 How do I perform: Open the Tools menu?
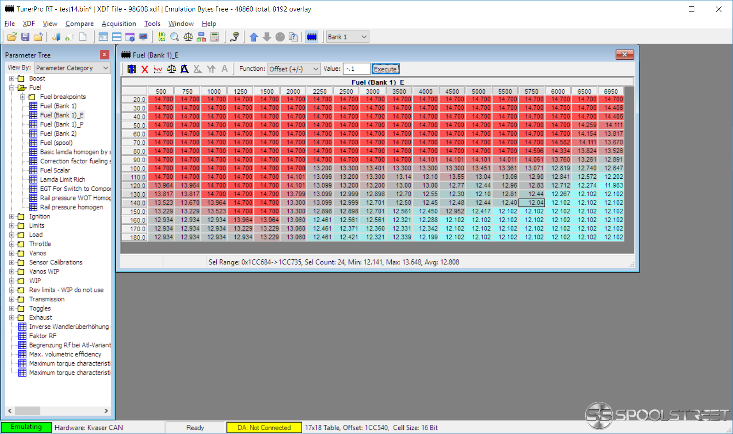[x=152, y=23]
